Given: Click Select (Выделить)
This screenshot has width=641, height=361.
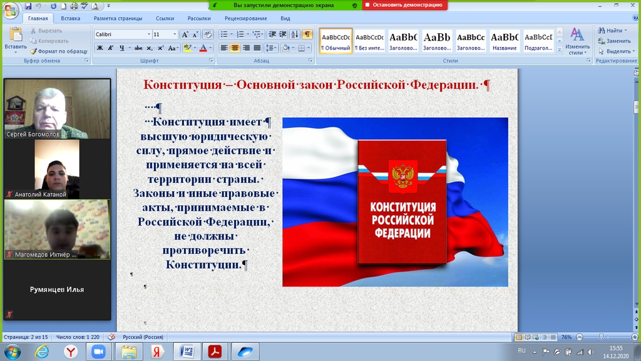Looking at the screenshot, I should click(616, 51).
